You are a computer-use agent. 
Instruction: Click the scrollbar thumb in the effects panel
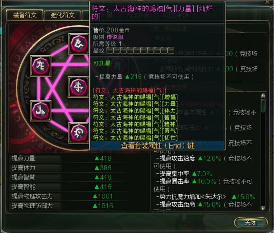click(x=263, y=105)
